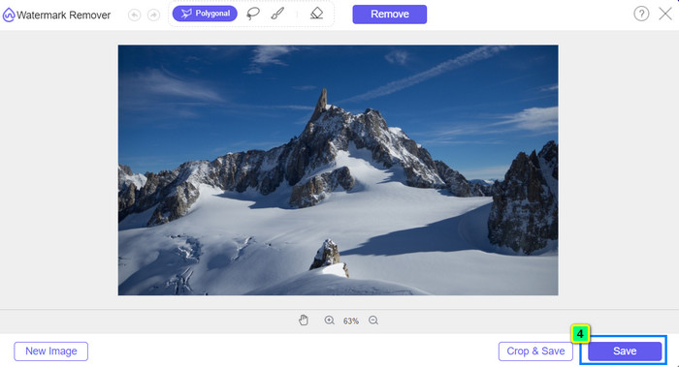This screenshot has width=679, height=367.
Task: Click the Watermark Remover title text
Action: click(x=64, y=15)
